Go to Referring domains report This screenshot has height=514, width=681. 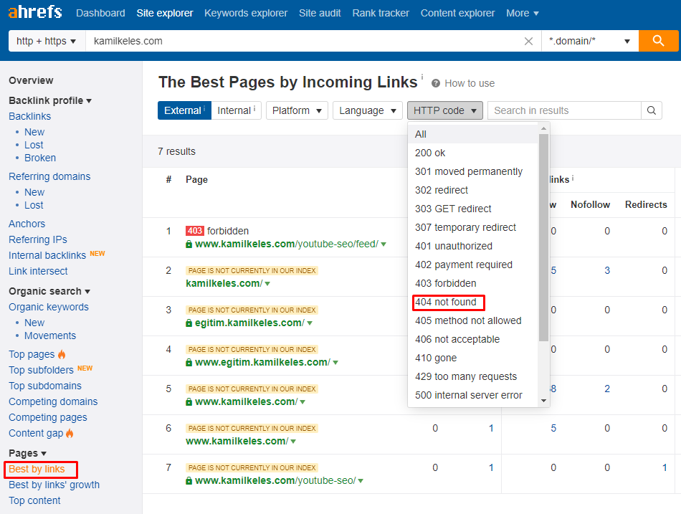click(49, 176)
